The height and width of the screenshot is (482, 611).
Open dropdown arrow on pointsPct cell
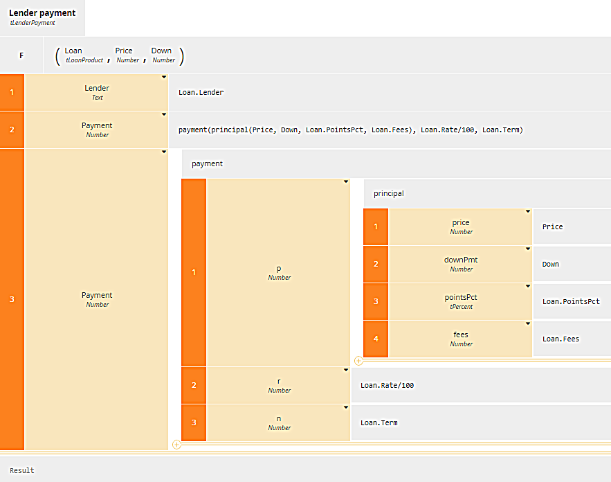(528, 287)
